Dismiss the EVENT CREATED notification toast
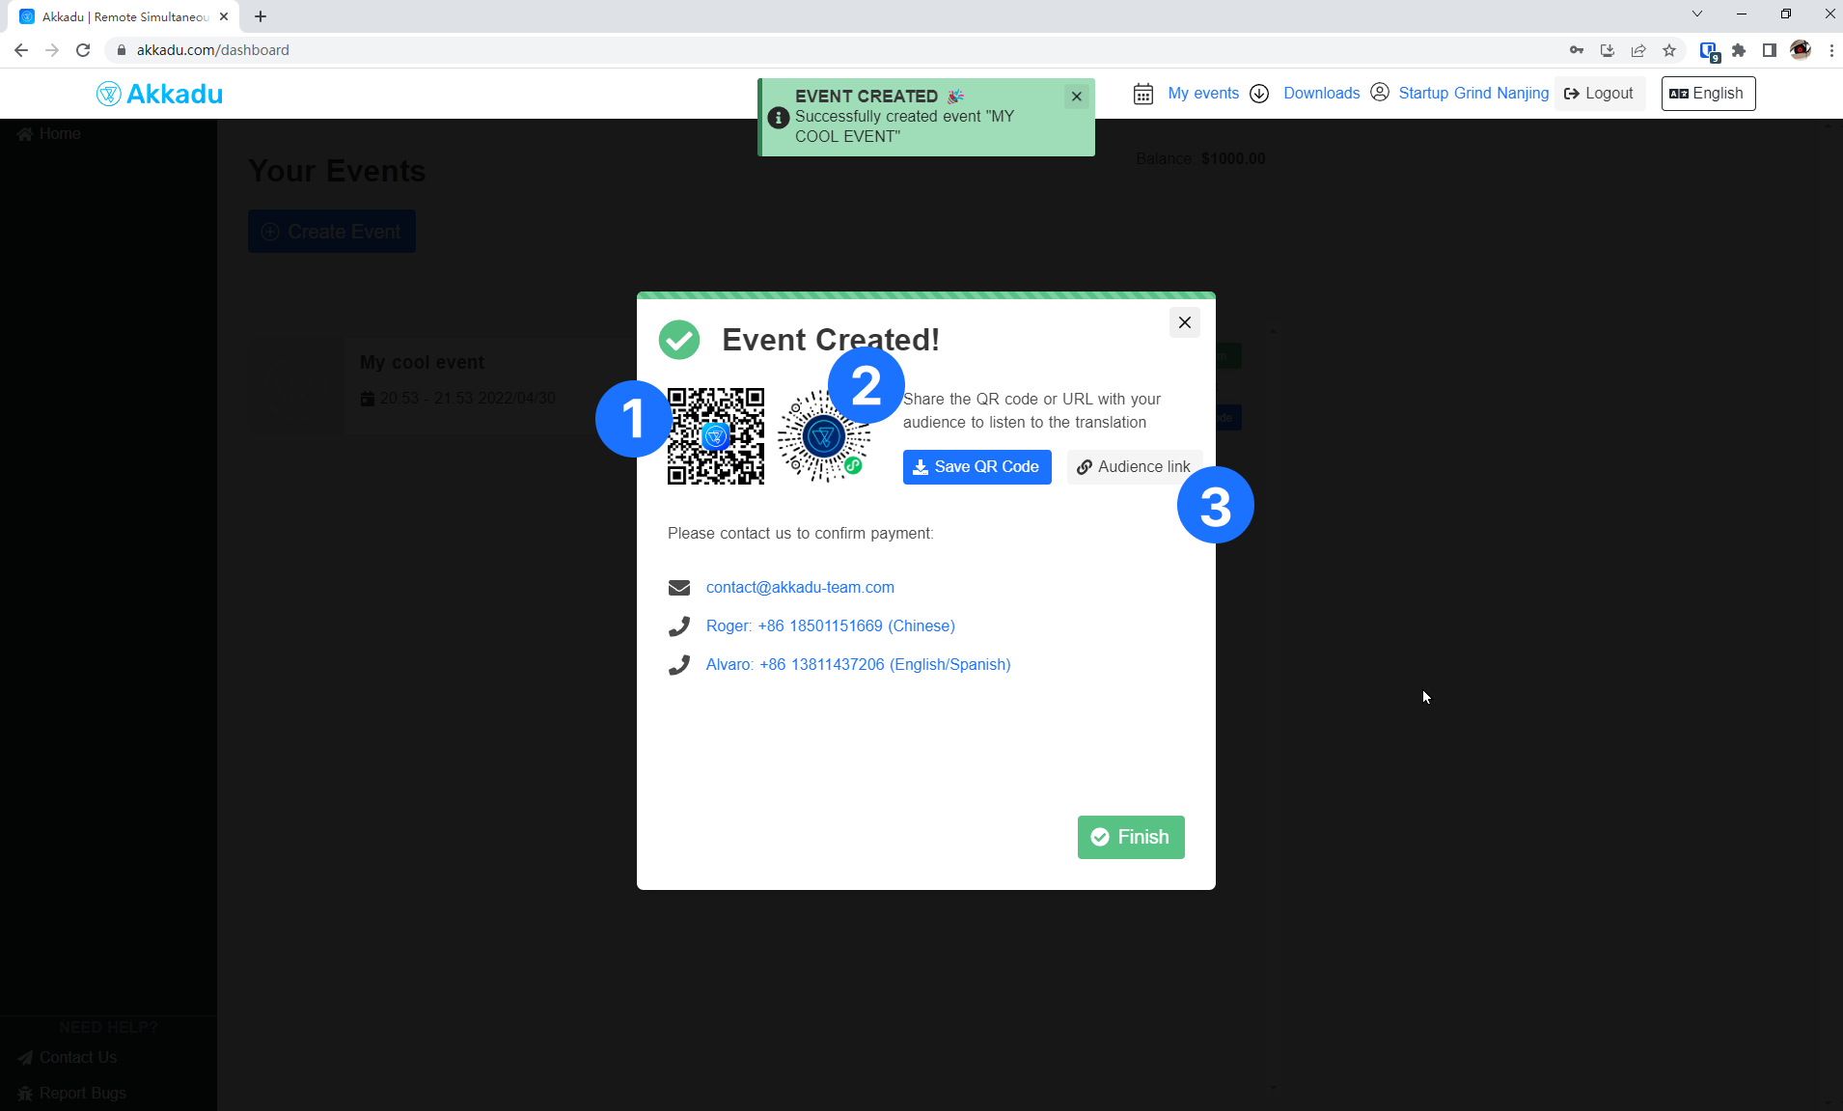This screenshot has width=1843, height=1111. tap(1077, 97)
